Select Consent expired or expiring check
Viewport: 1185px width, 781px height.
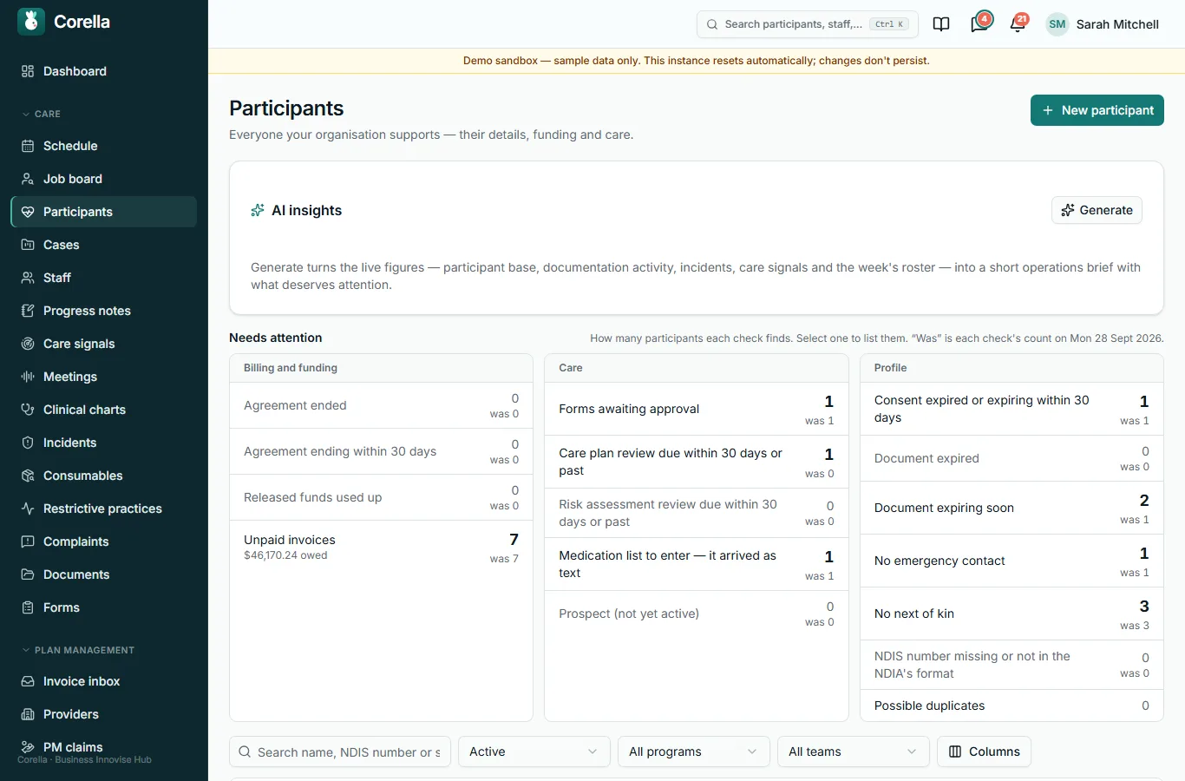coord(1012,409)
